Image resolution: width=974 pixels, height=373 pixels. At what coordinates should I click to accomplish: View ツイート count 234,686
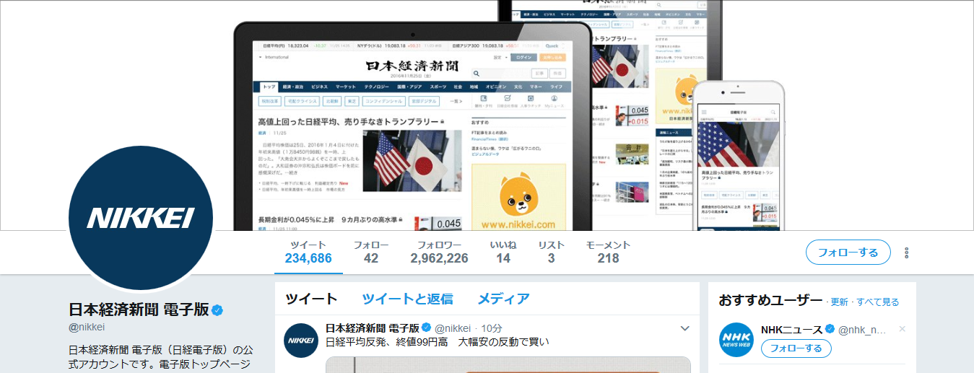(308, 252)
